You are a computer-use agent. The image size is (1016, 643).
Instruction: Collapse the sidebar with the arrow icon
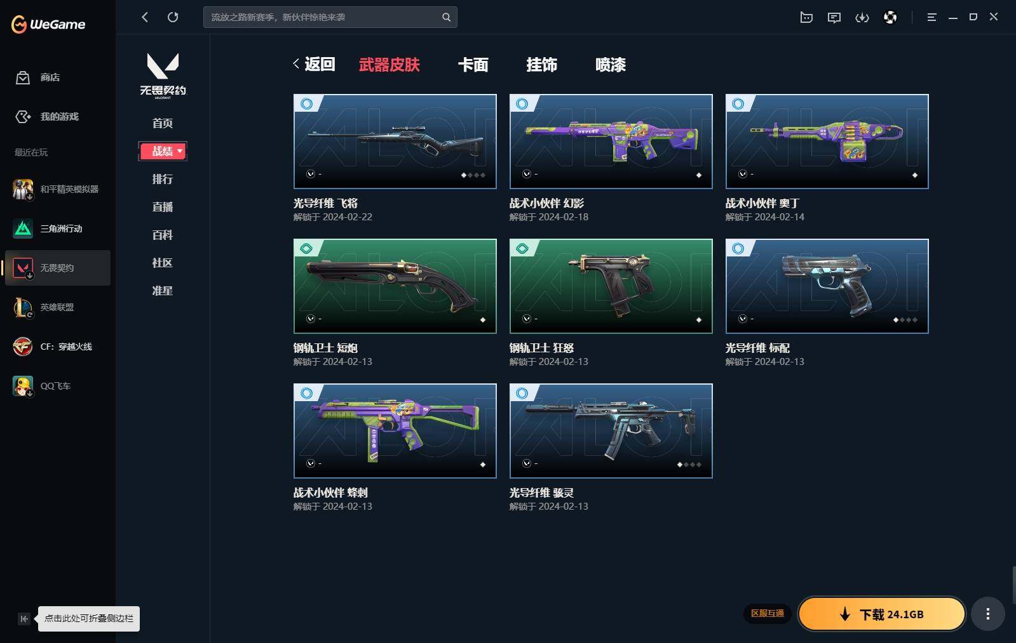(24, 619)
